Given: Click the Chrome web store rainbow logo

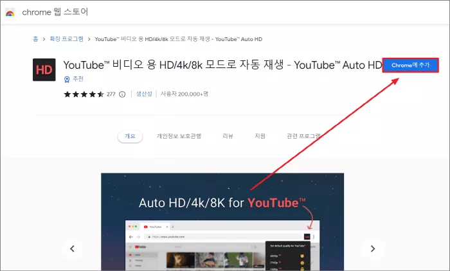Looking at the screenshot, I should pyautogui.click(x=10, y=12).
